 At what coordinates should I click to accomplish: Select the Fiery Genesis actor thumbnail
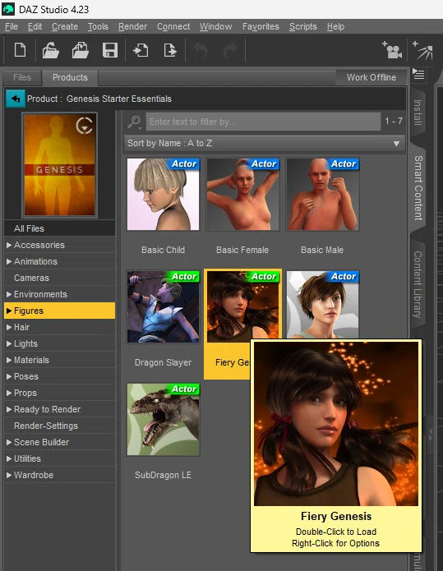(242, 305)
